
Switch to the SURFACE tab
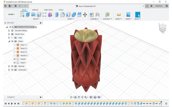pyautogui.click(x=35, y=10)
